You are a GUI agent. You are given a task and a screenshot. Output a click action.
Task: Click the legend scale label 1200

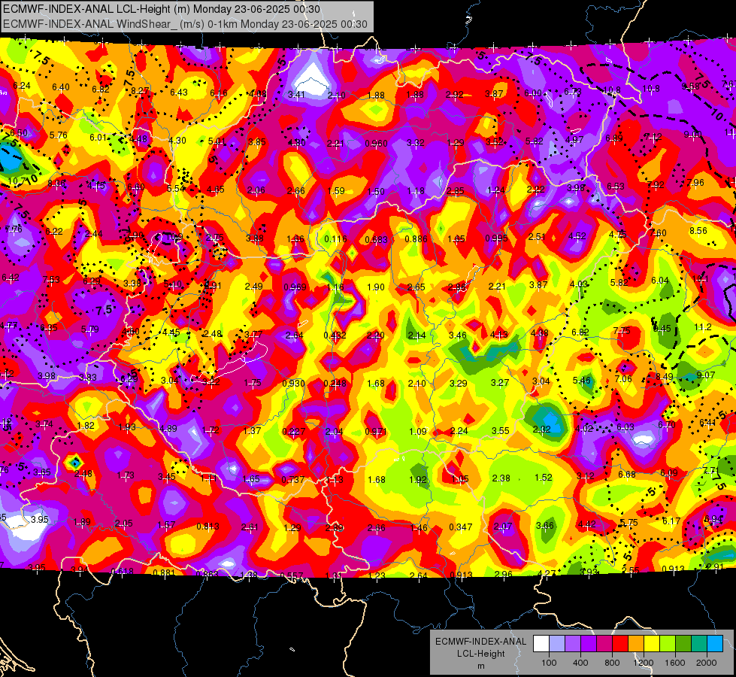644,663
